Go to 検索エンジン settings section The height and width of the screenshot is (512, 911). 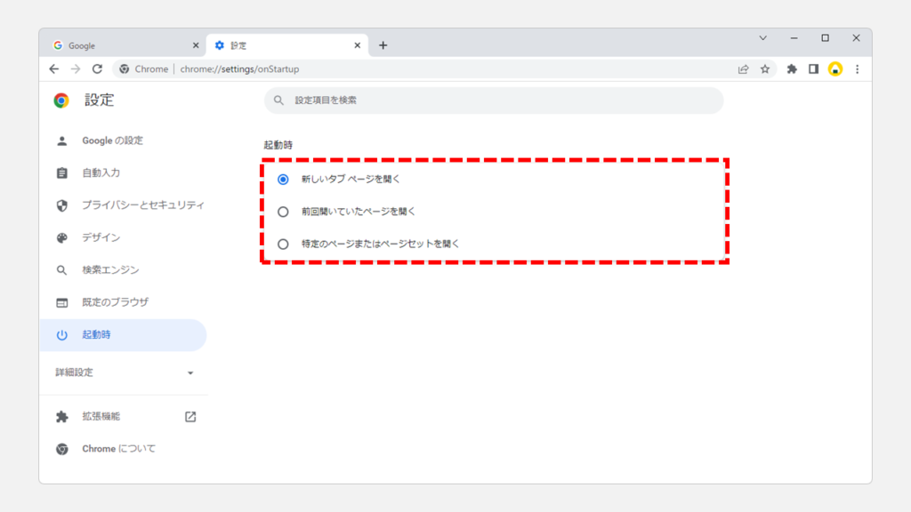(x=110, y=270)
